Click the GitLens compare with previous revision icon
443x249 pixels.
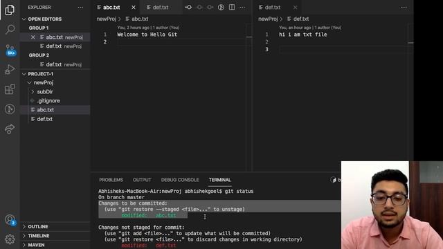point(188,8)
